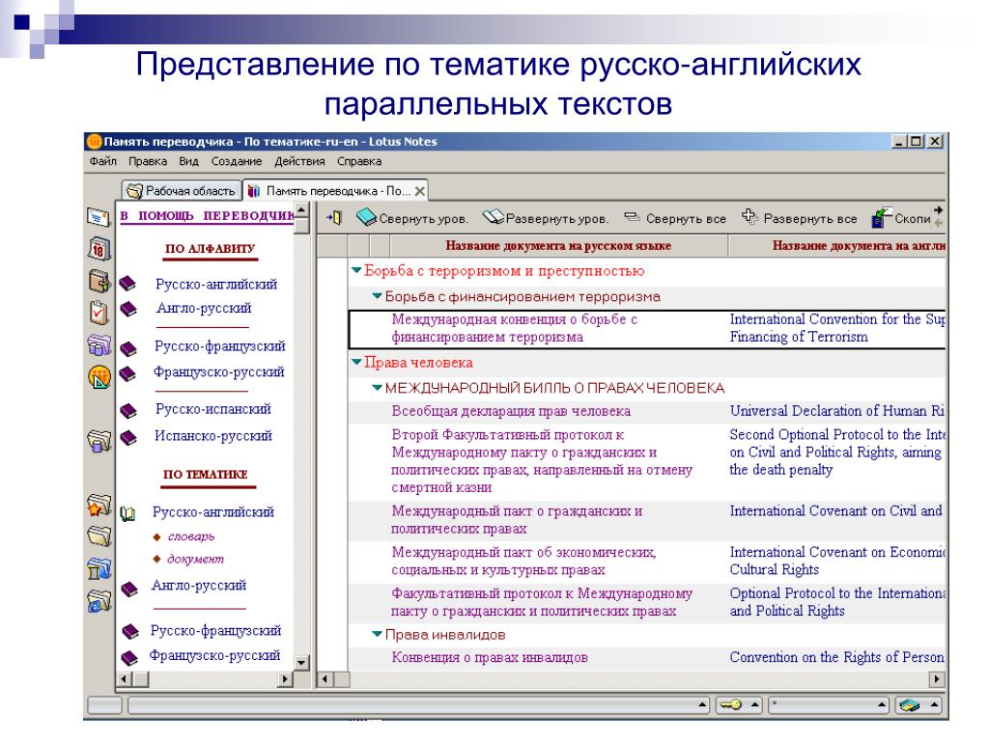Viewport: 989px width, 741px height.
Task: Collapse the Борьба с терроризмом и преступностью category
Action: [356, 271]
